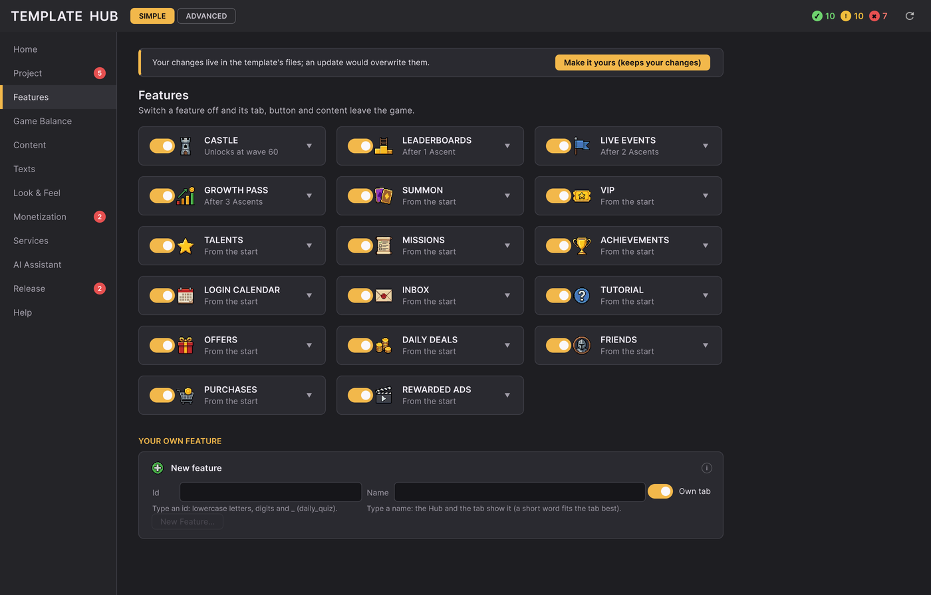Click the Summon cards icon
The image size is (931, 595).
coord(384,195)
